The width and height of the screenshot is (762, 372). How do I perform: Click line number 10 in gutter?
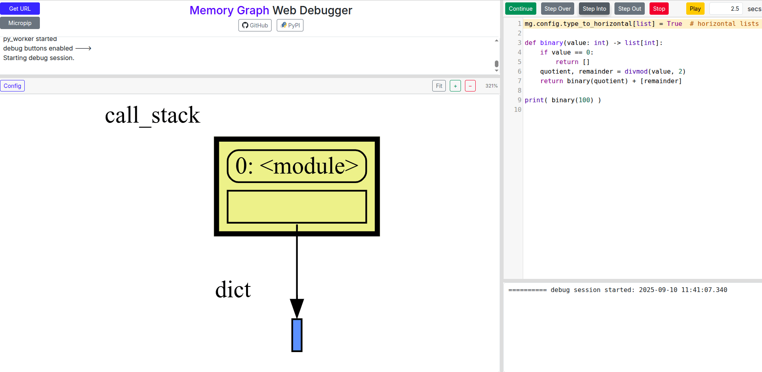[x=518, y=110]
